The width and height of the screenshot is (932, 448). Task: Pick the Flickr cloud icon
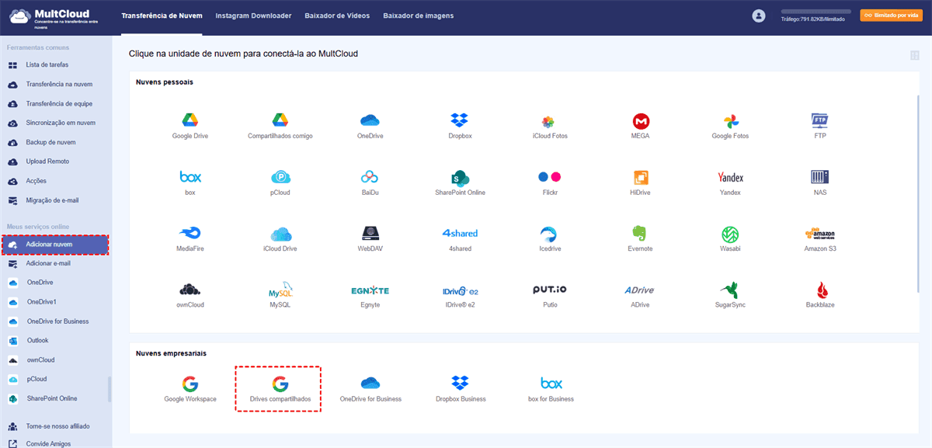tap(550, 178)
